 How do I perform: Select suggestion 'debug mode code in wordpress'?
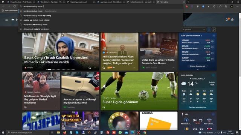click(101, 29)
